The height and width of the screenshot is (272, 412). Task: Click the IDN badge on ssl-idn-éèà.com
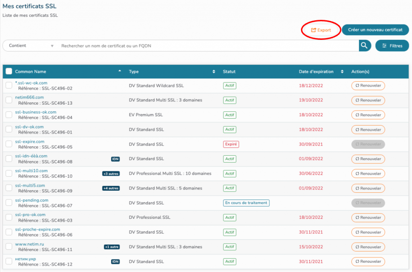pos(115,159)
